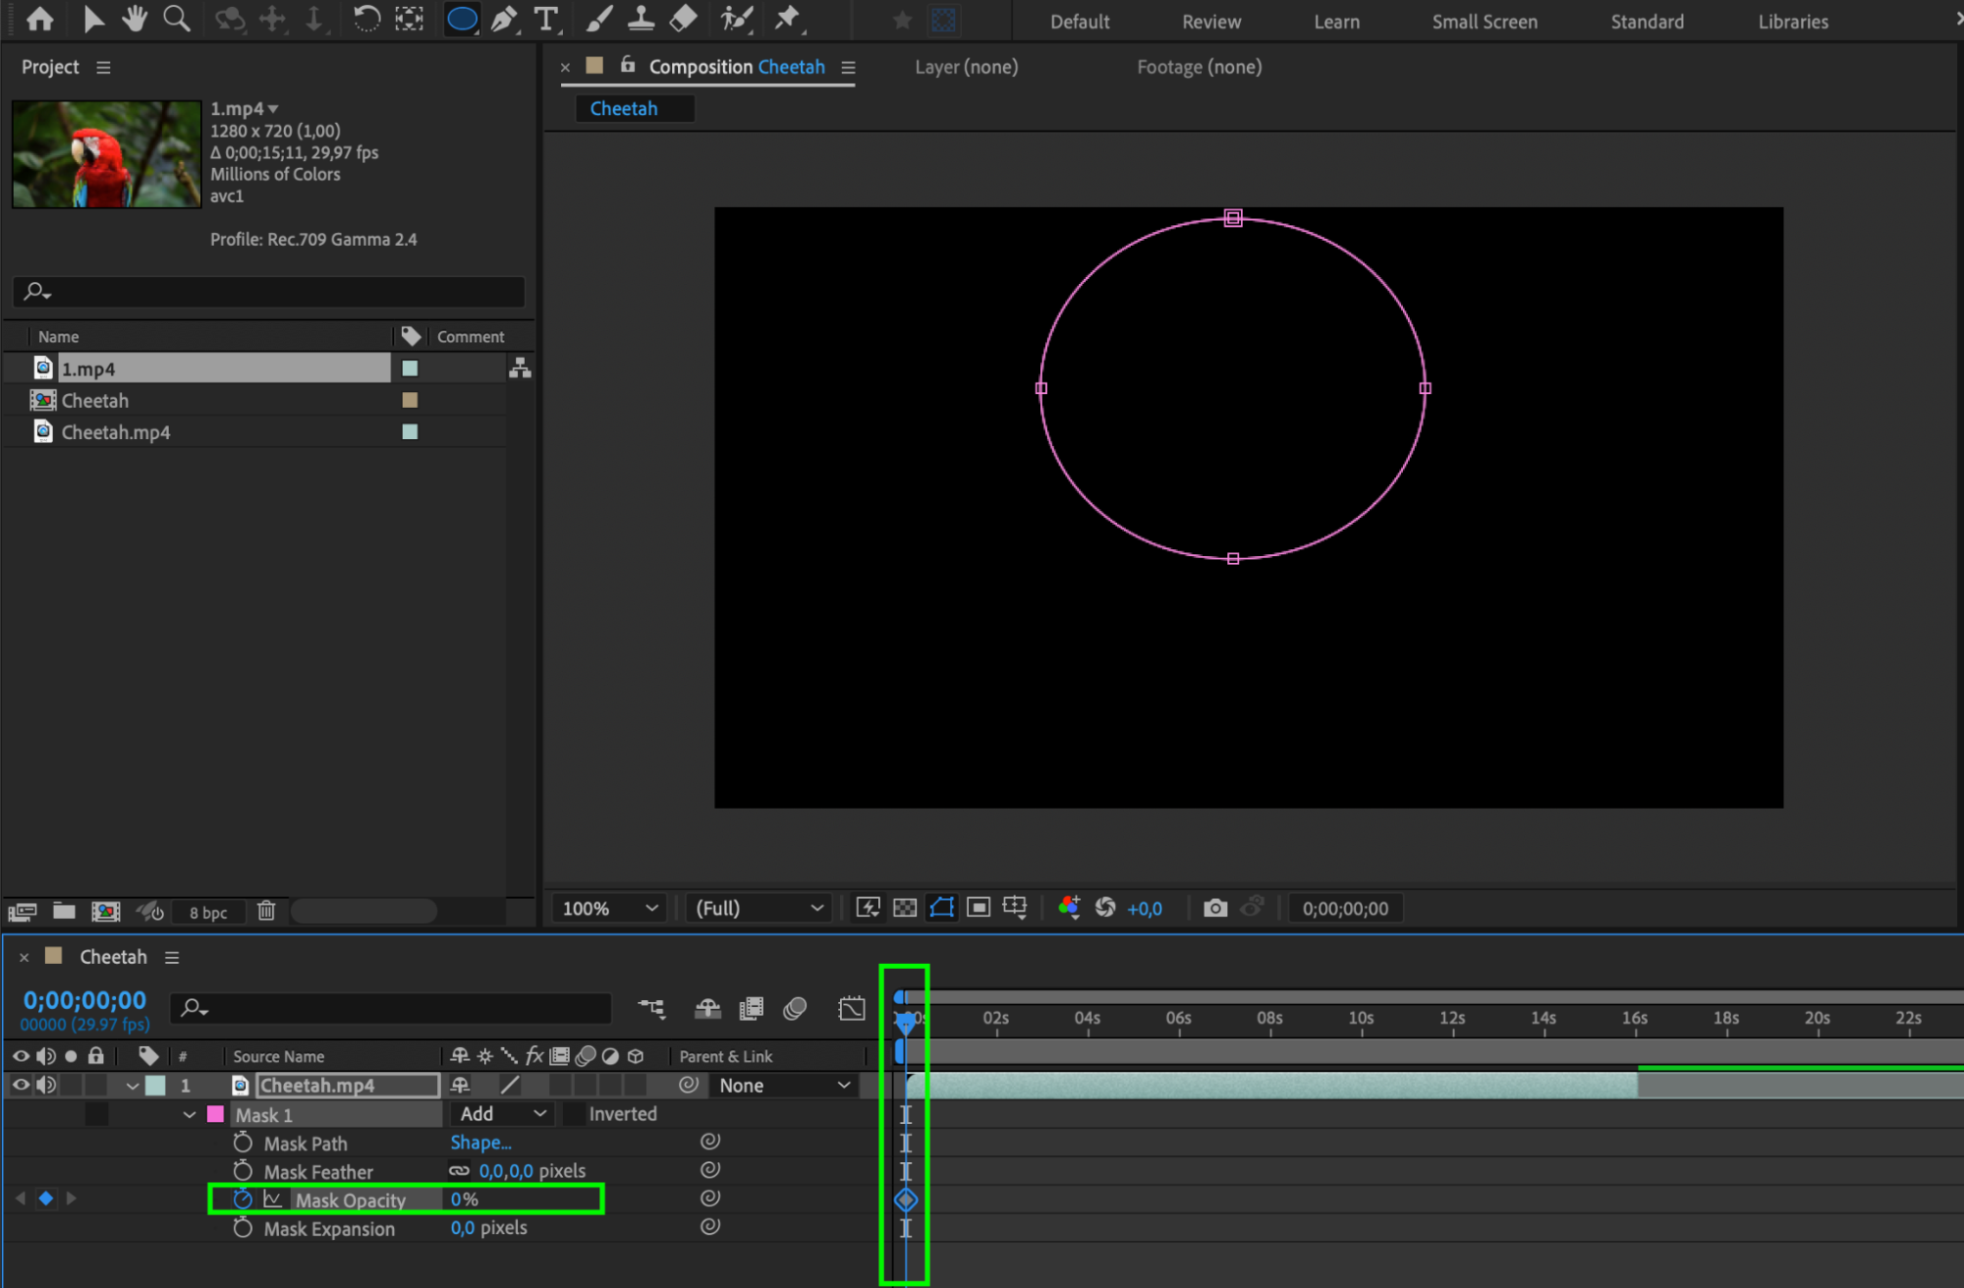The height and width of the screenshot is (1288, 1964).
Task: Click the pink Mask 1 color swatch
Action: point(216,1115)
